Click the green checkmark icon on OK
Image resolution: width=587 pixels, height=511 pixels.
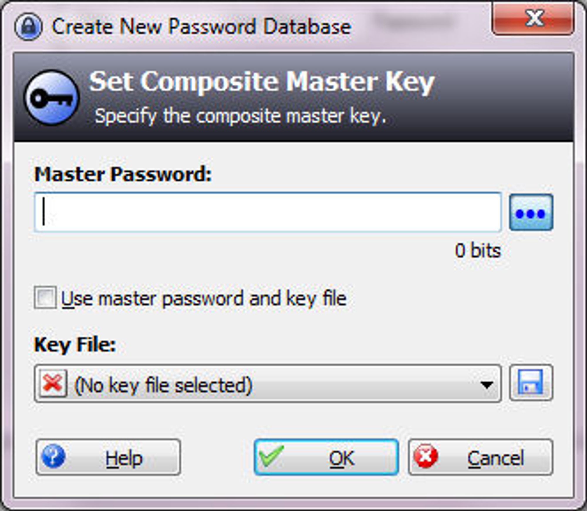[271, 455]
